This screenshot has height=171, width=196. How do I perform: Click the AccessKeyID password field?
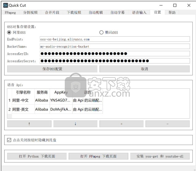115,54
